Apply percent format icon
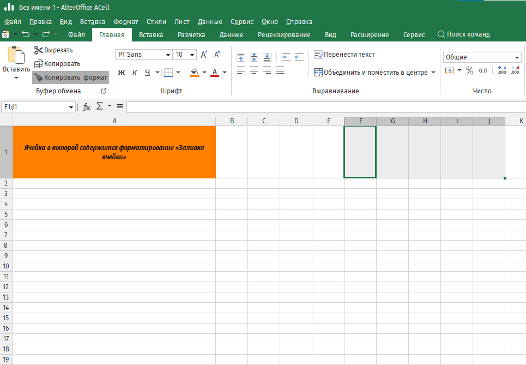This screenshot has width=526, height=365. pyautogui.click(x=470, y=70)
